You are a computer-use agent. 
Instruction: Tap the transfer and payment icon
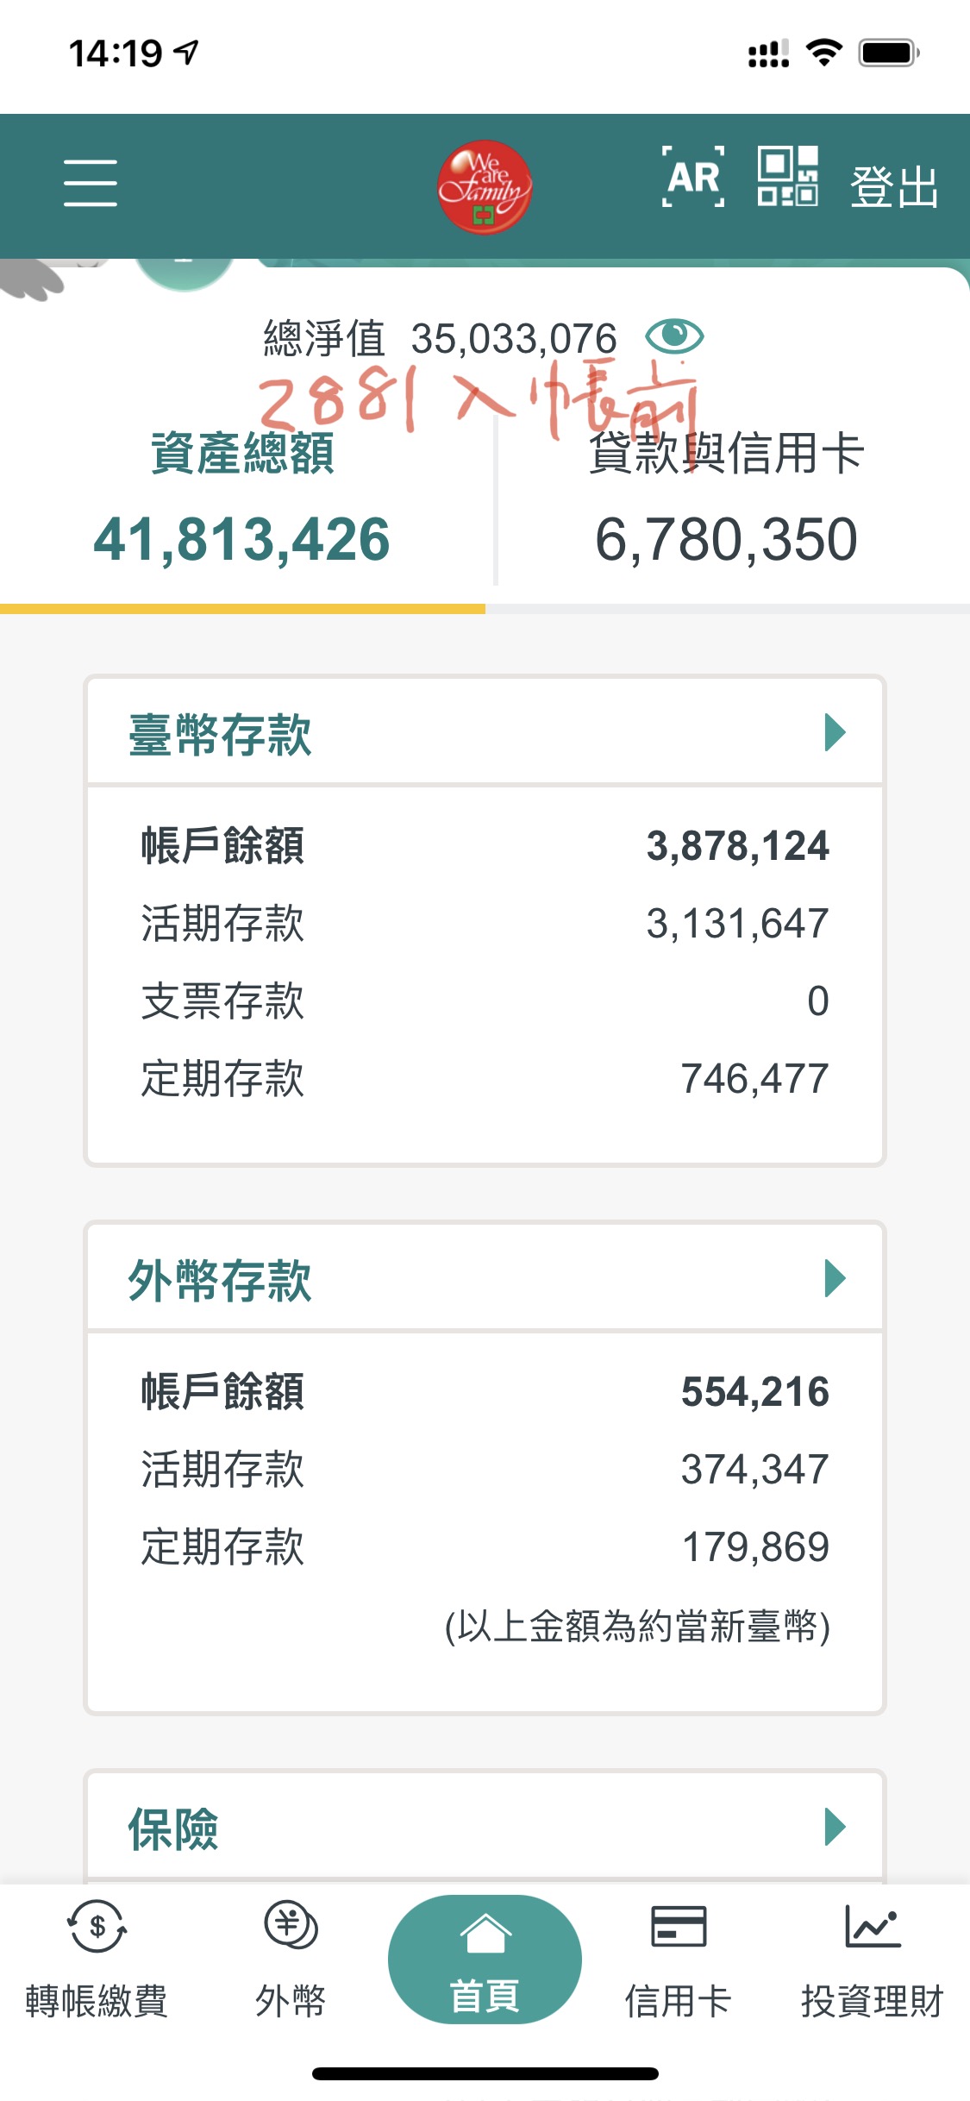coord(97,1929)
